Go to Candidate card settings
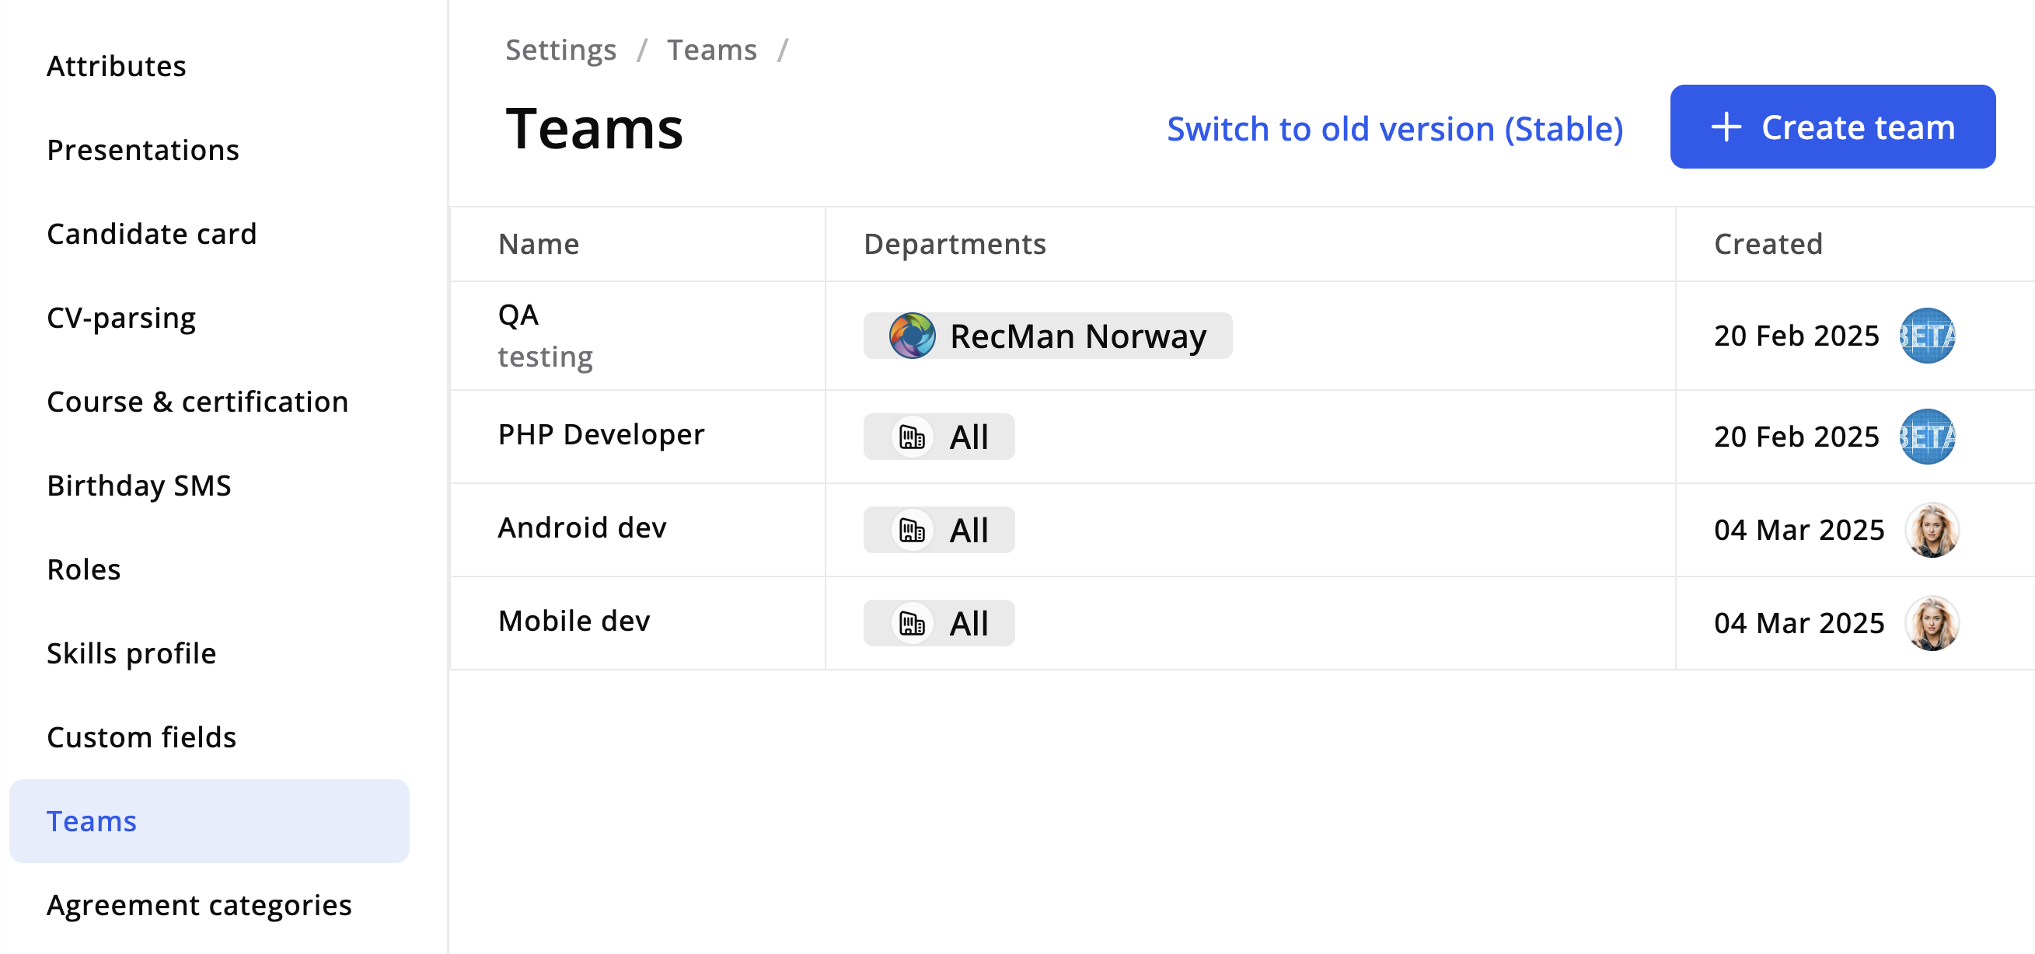The image size is (2035, 954). point(152,234)
